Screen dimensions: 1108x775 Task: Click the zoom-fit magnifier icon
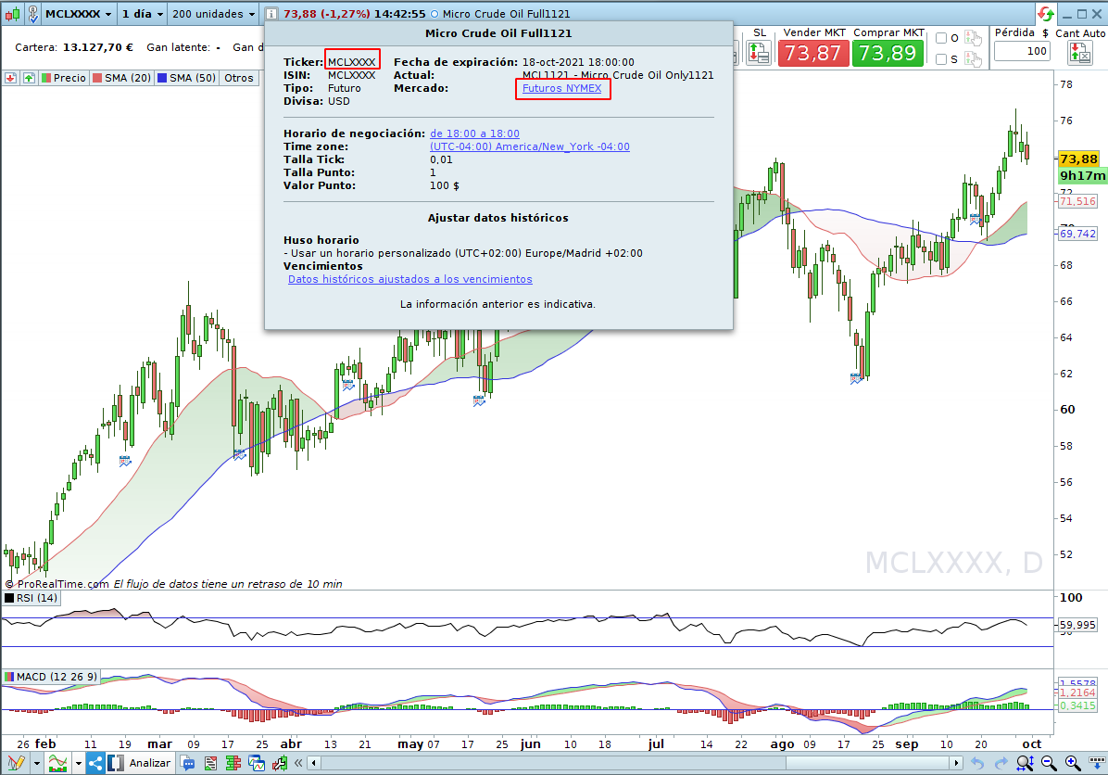[x=1025, y=763]
